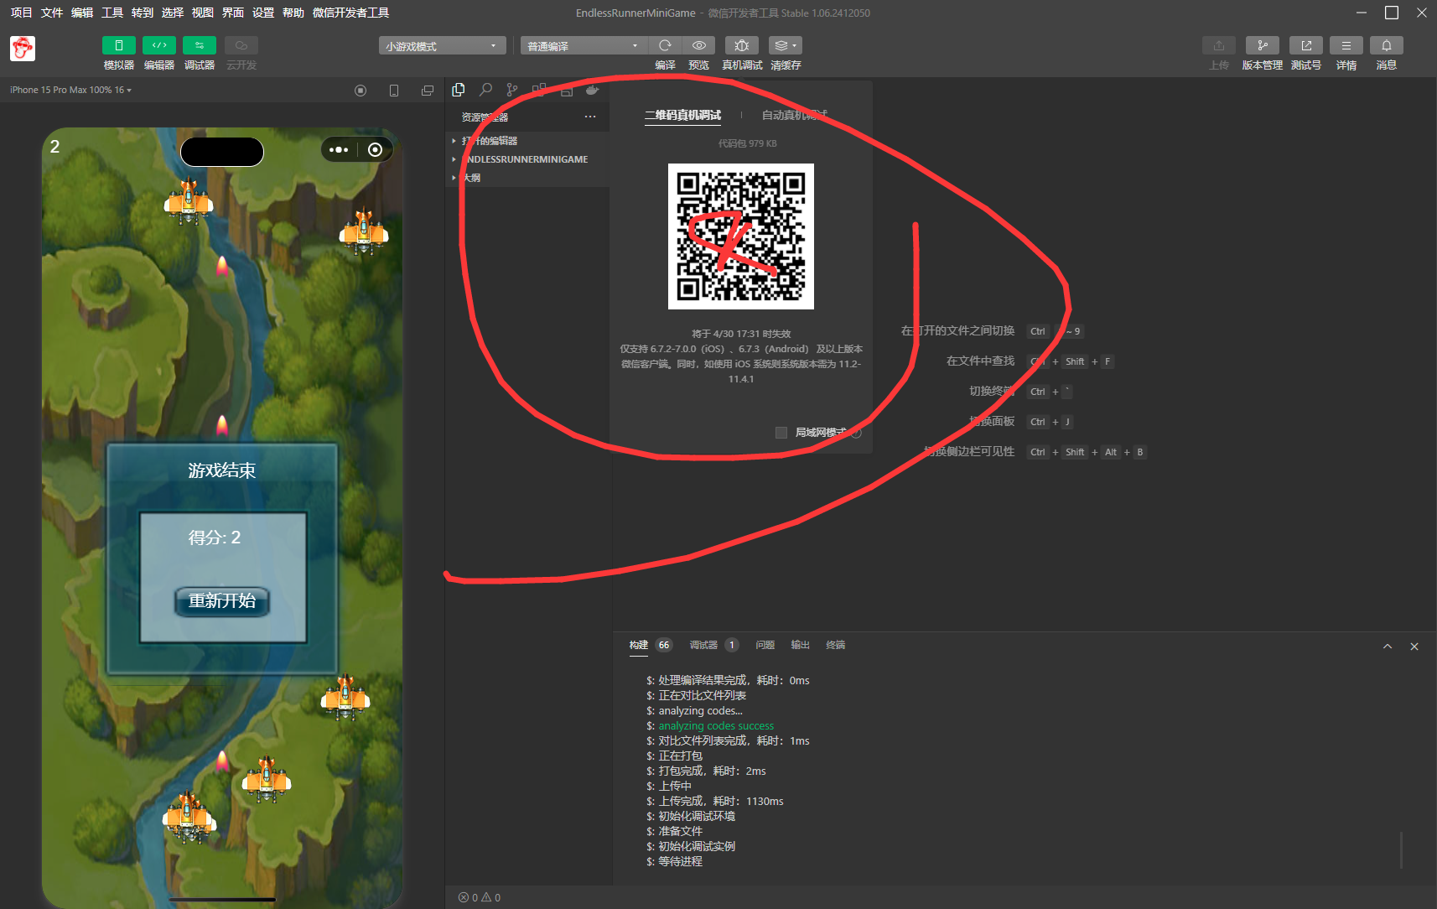Screen dimensions: 1437x909
Task: Click the WeChat DevTools avatar logo
Action: pyautogui.click(x=23, y=49)
